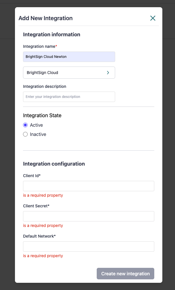
Task: Select the Active radio button
Action: click(25, 125)
